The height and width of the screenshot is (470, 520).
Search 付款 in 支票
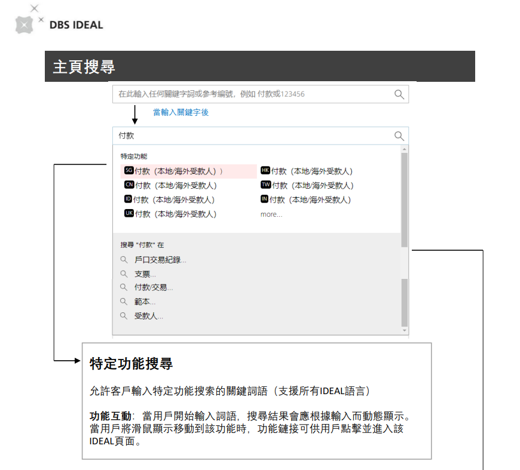pos(145,274)
